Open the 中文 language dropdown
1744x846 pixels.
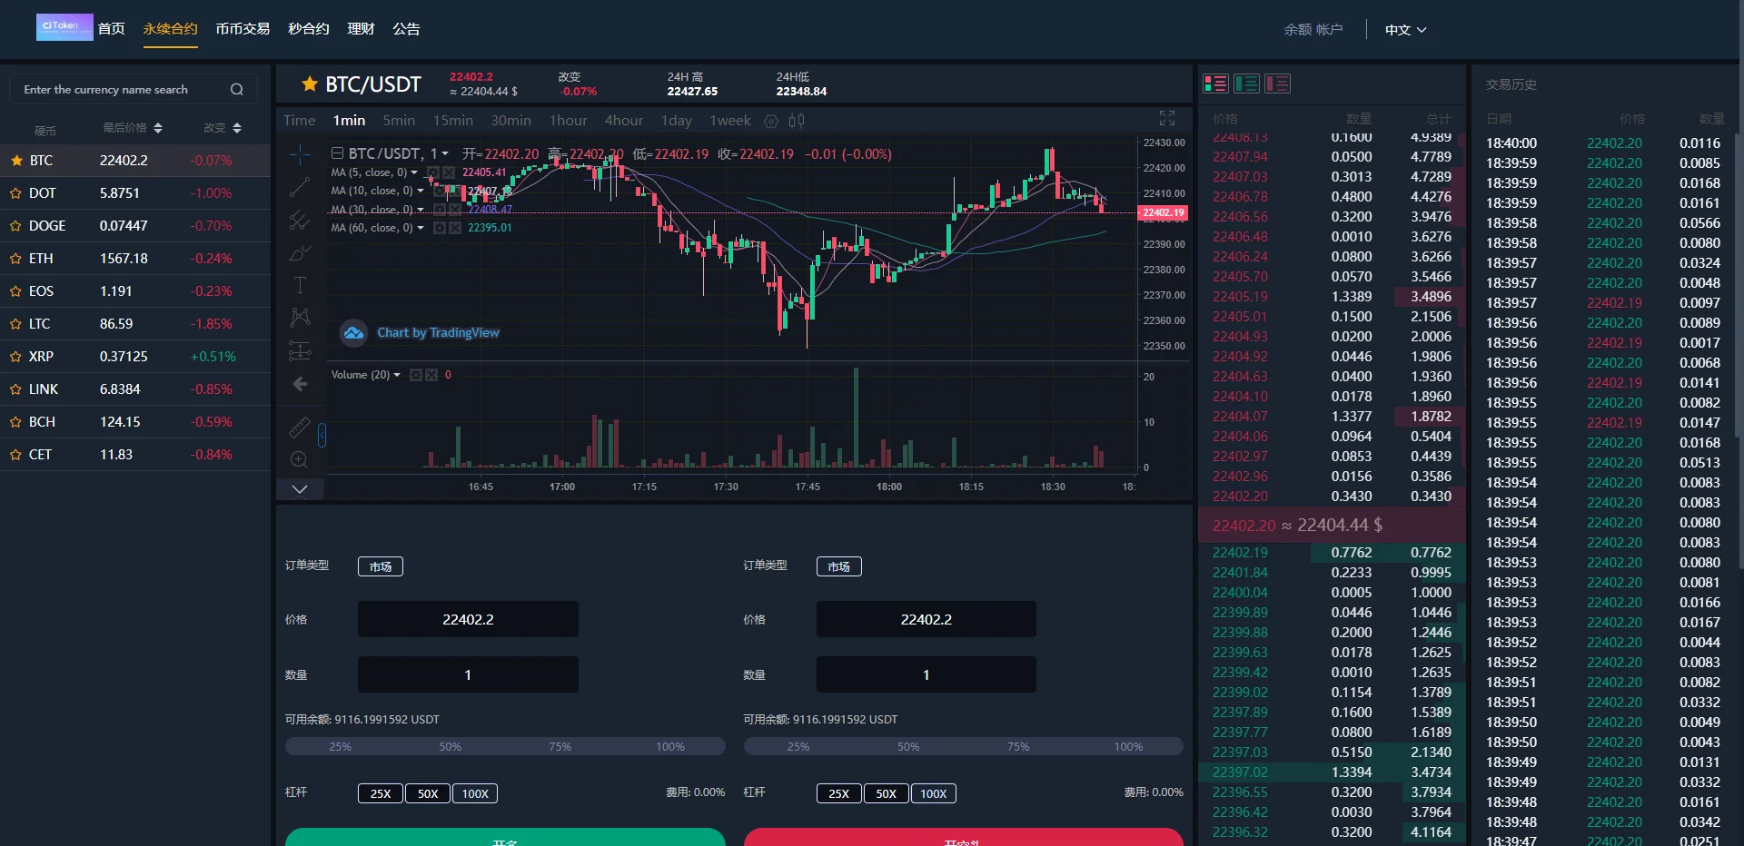tap(1405, 30)
